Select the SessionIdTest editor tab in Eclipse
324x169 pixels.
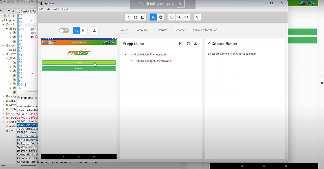pos(27,11)
